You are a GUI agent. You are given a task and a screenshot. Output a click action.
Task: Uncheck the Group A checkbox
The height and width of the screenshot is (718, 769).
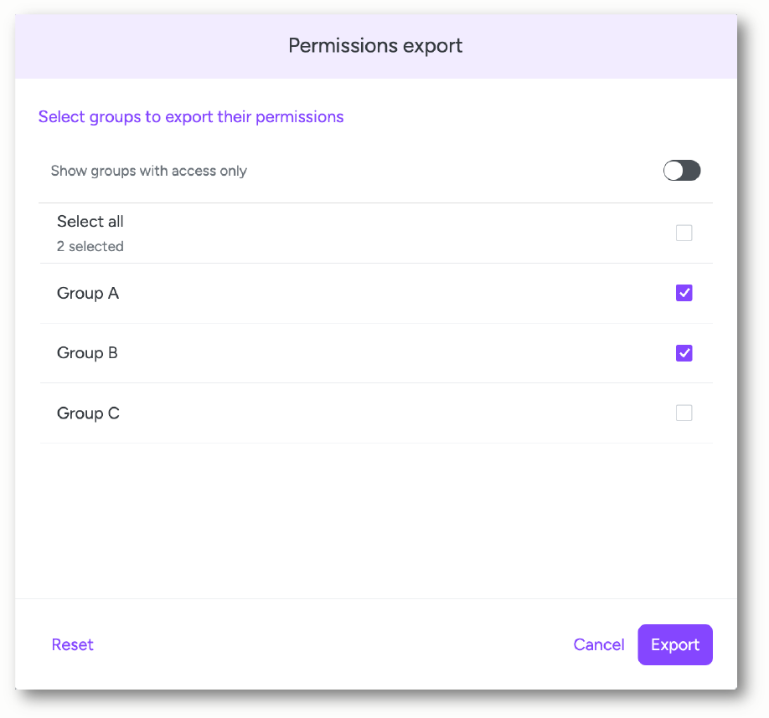coord(684,293)
